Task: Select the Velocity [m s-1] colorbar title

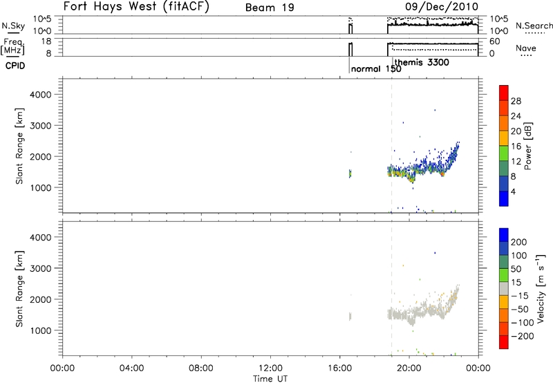Action: click(x=541, y=288)
